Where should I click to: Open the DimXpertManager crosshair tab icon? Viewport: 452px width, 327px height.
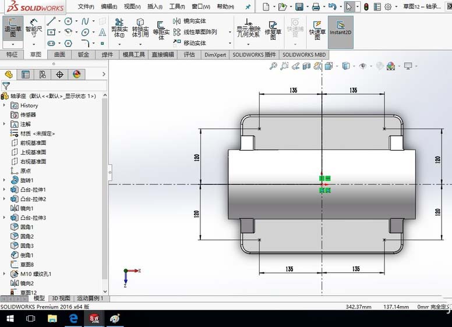[x=59, y=74]
